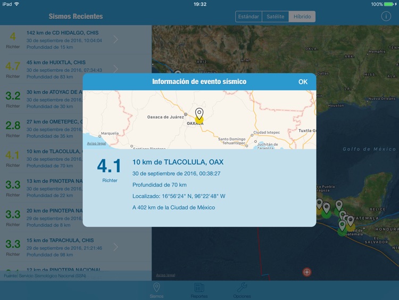Tap the 2.8 Richter magnitude in the list
This screenshot has width=399, height=300.
13,125
